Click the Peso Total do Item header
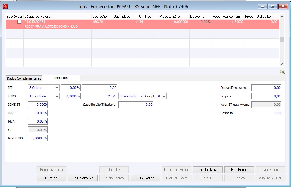Viewport: 291px width, 188px height. click(x=228, y=17)
